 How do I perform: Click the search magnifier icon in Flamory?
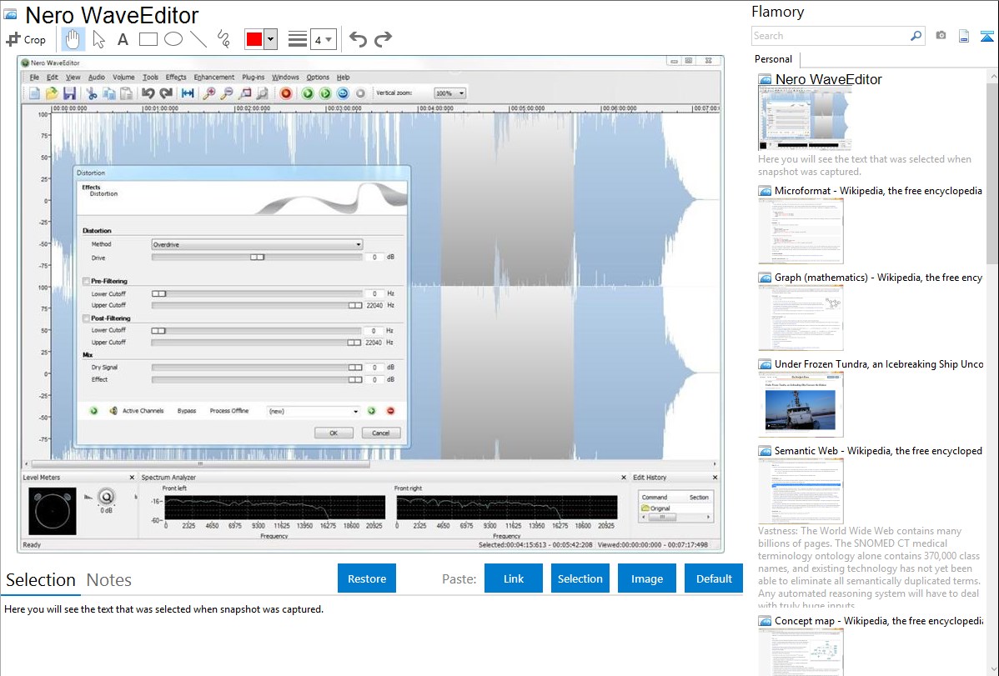pos(916,36)
